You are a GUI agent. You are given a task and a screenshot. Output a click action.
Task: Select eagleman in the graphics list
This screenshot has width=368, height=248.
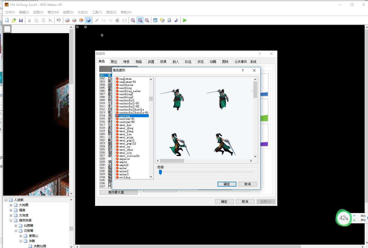[126, 79]
